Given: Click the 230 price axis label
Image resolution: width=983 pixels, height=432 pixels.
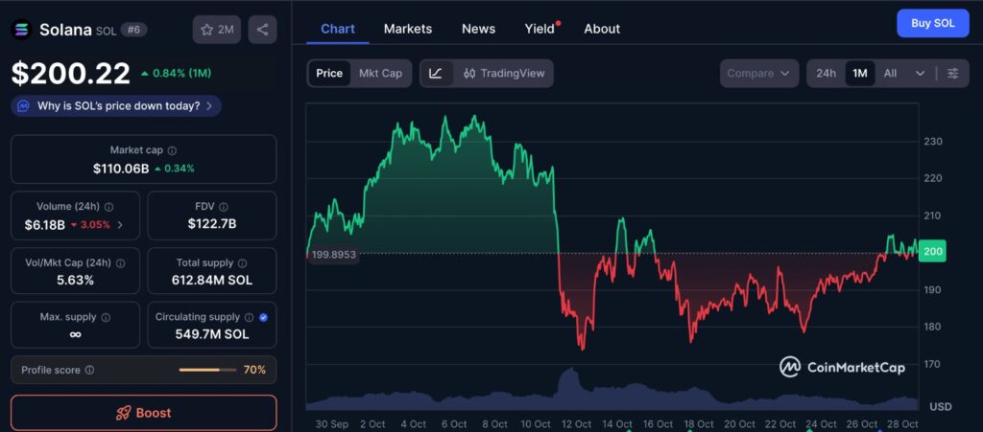Looking at the screenshot, I should [932, 142].
